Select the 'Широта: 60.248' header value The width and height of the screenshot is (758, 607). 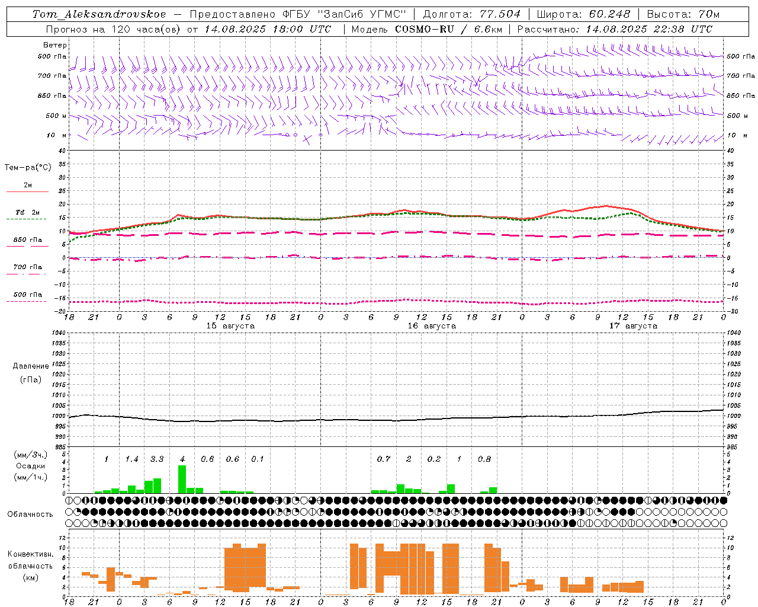(583, 14)
